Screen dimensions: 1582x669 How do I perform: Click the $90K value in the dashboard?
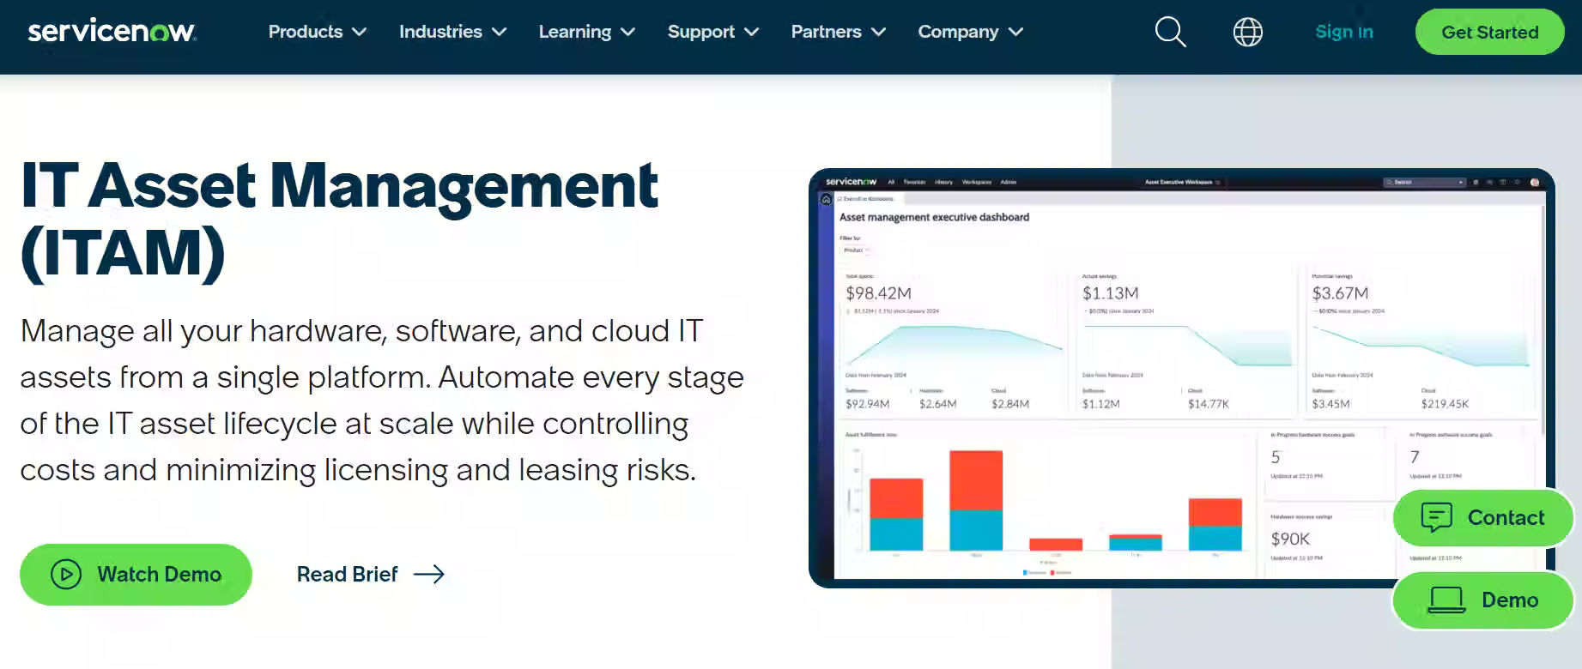1290,539
